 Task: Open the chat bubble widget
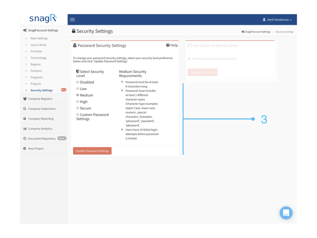pos(286,213)
